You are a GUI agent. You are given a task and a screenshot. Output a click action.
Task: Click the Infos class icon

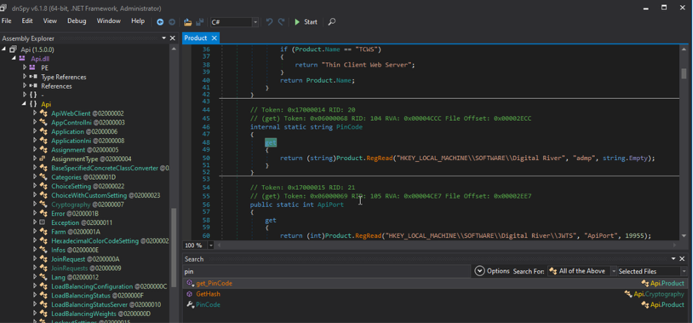(x=43, y=250)
